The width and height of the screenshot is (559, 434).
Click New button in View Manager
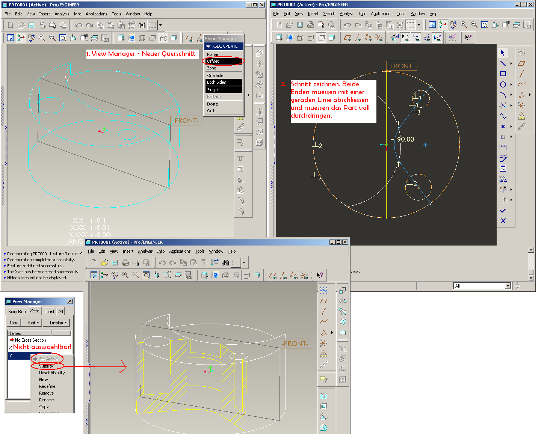(x=14, y=322)
